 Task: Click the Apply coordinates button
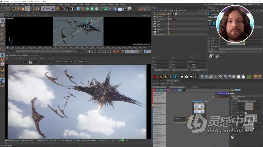click(198, 70)
